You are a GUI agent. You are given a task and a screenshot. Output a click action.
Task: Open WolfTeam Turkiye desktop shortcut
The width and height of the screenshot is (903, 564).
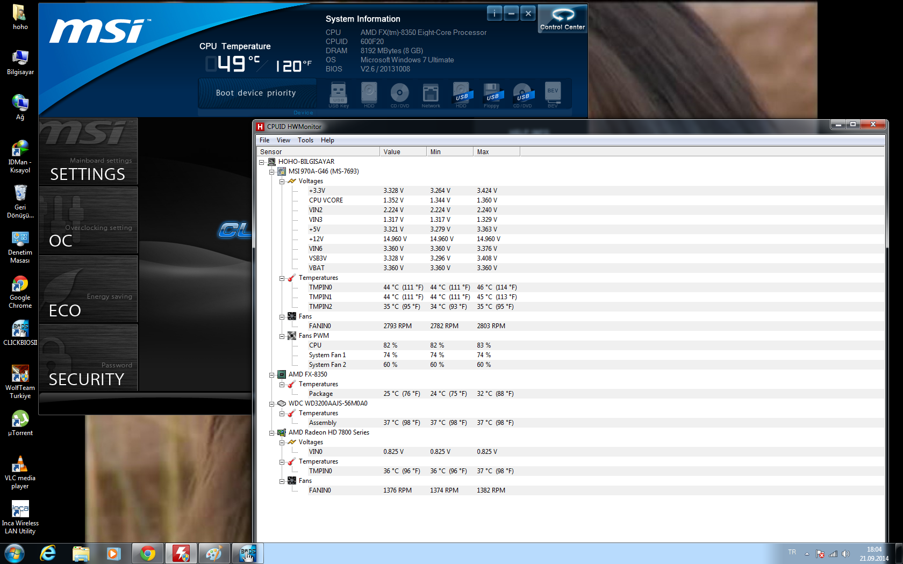point(20,382)
